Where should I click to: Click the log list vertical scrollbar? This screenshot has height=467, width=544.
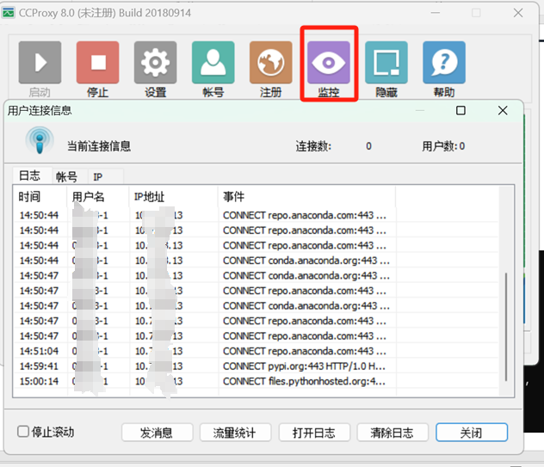[506, 326]
